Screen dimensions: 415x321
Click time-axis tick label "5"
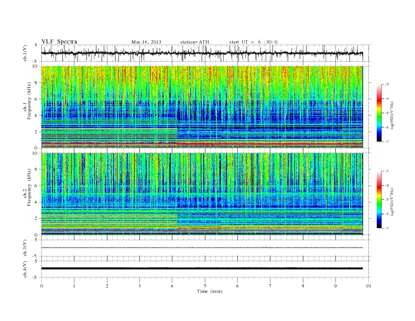(205, 286)
